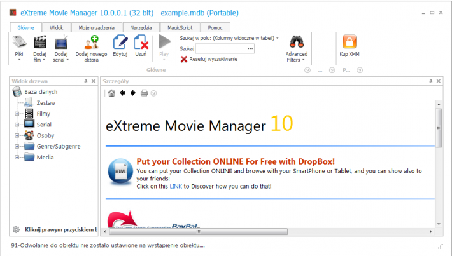Click the forward arrow in Szczegóły toolbar
This screenshot has height=256, width=452.
pyautogui.click(x=133, y=93)
